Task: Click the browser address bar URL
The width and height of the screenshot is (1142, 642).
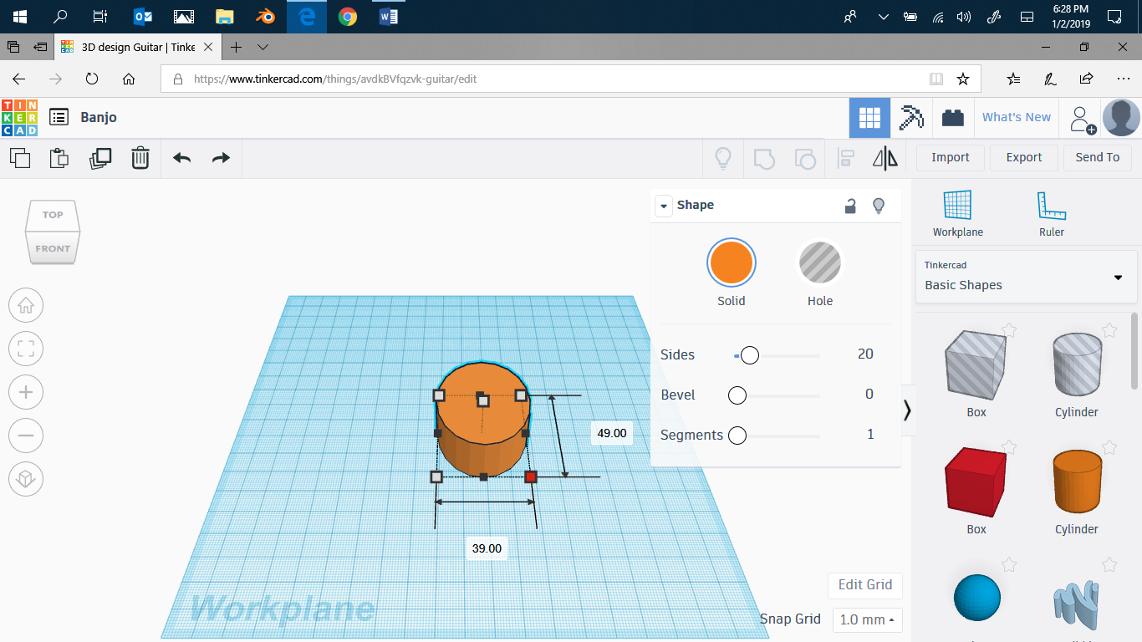Action: click(x=335, y=79)
